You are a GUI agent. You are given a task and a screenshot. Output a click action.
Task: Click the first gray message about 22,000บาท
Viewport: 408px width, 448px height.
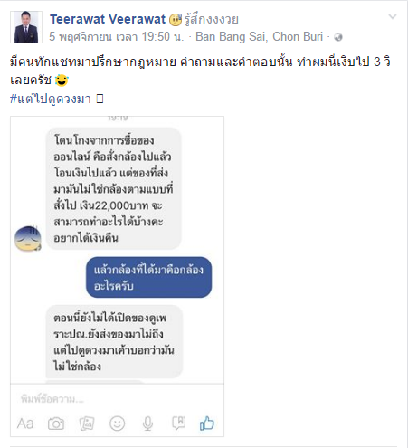[113, 189]
